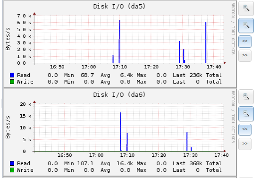Click the 368k Total read value for da6
Viewport: 277px width, 178px height.
196,163
